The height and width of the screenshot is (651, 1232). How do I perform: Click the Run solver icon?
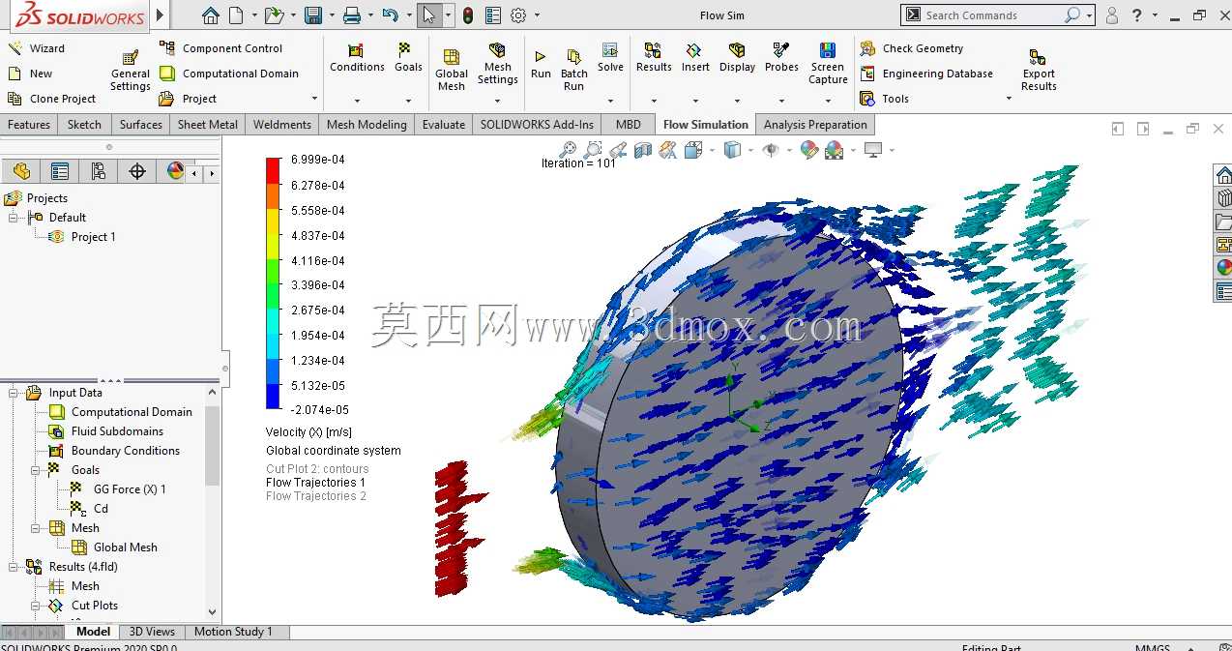tap(541, 57)
